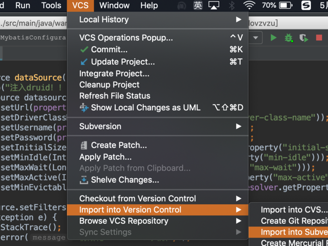Open the Run menu

[x=23, y=5]
